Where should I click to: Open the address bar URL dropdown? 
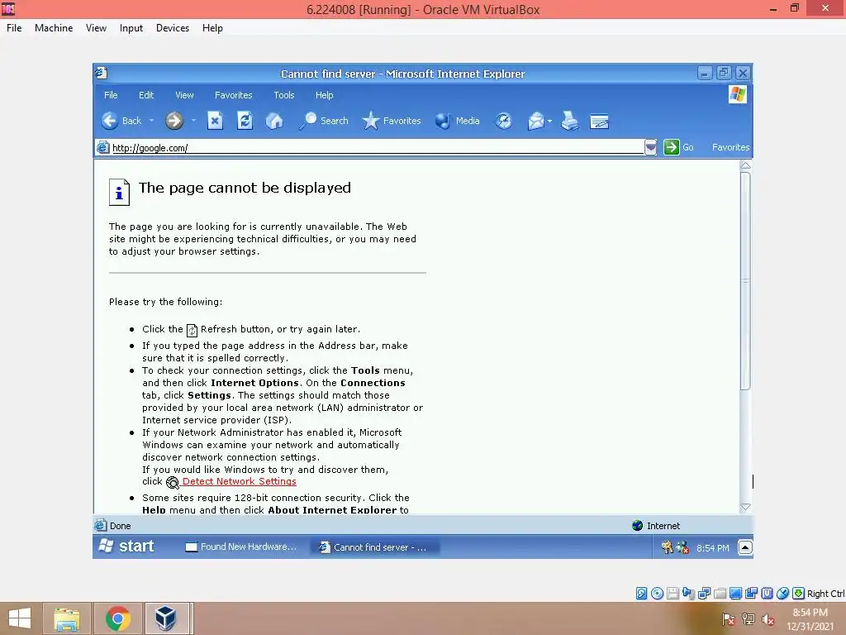coord(651,147)
